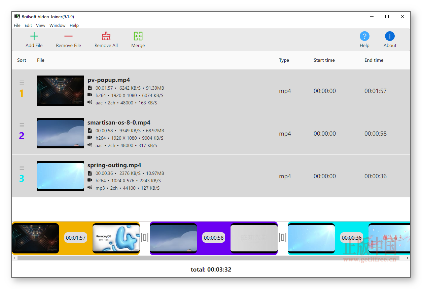Viewport: 422px width, 289px height.
Task: Open the About info icon
Action: pos(390,36)
